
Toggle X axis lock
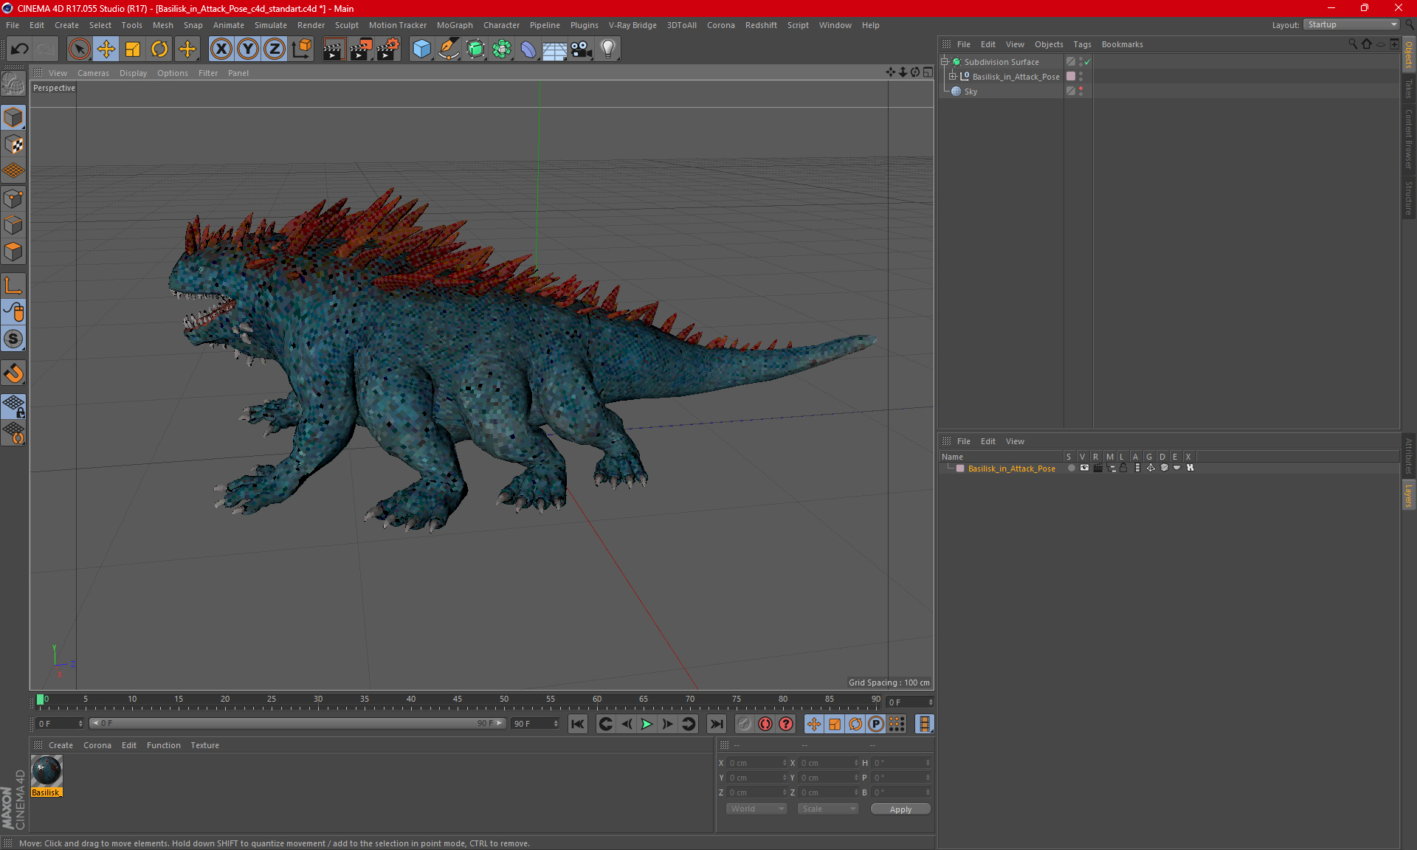pos(221,49)
